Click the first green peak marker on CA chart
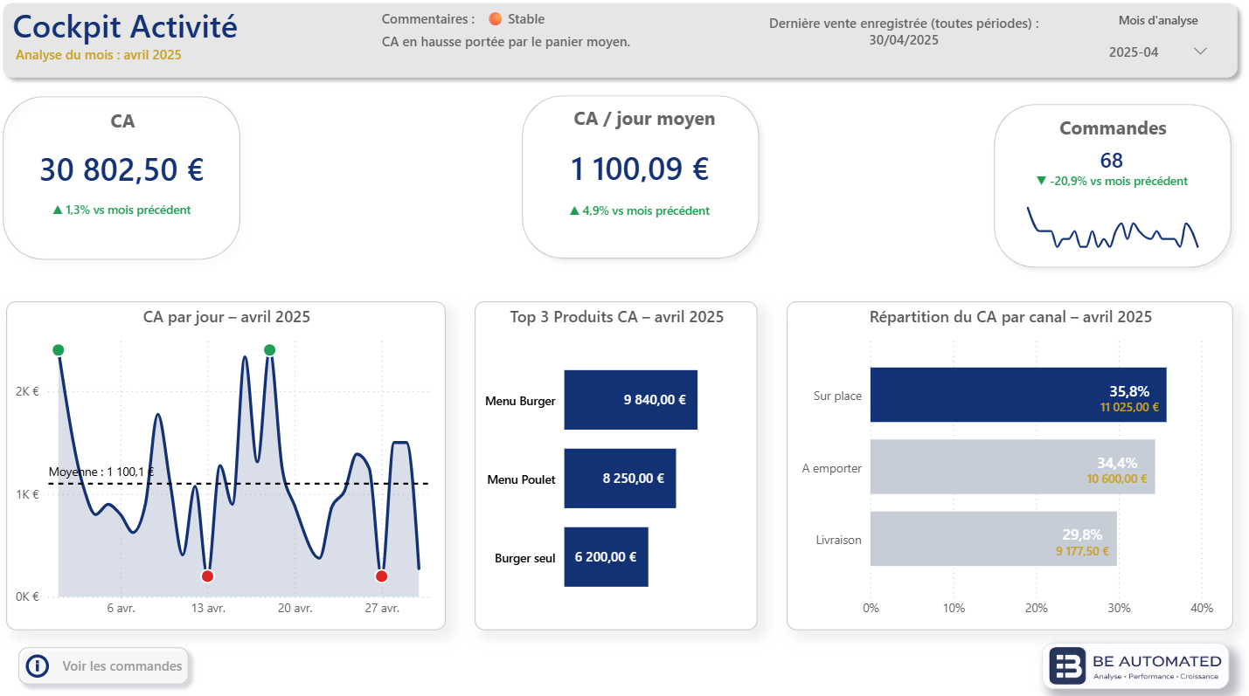The image size is (1249, 696). (x=59, y=349)
